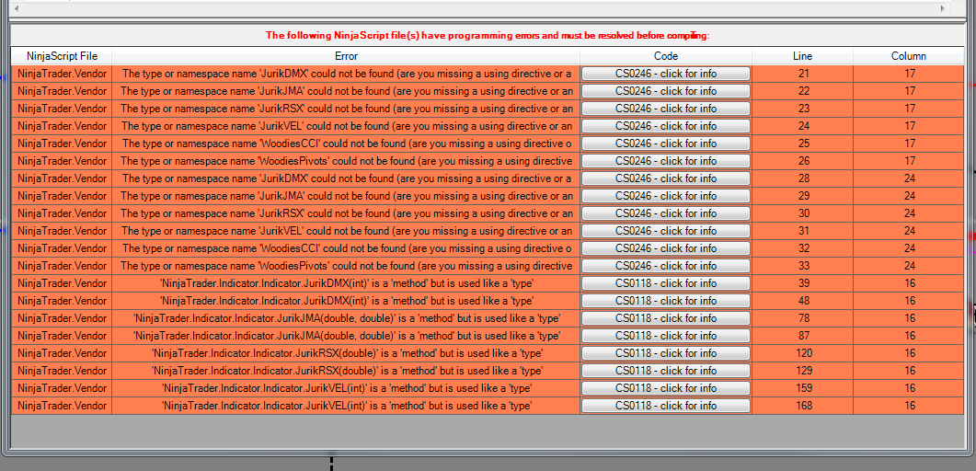The height and width of the screenshot is (471, 976).
Task: Select the 'JurikJMA' not found error at line 29
Action: pyautogui.click(x=346, y=196)
